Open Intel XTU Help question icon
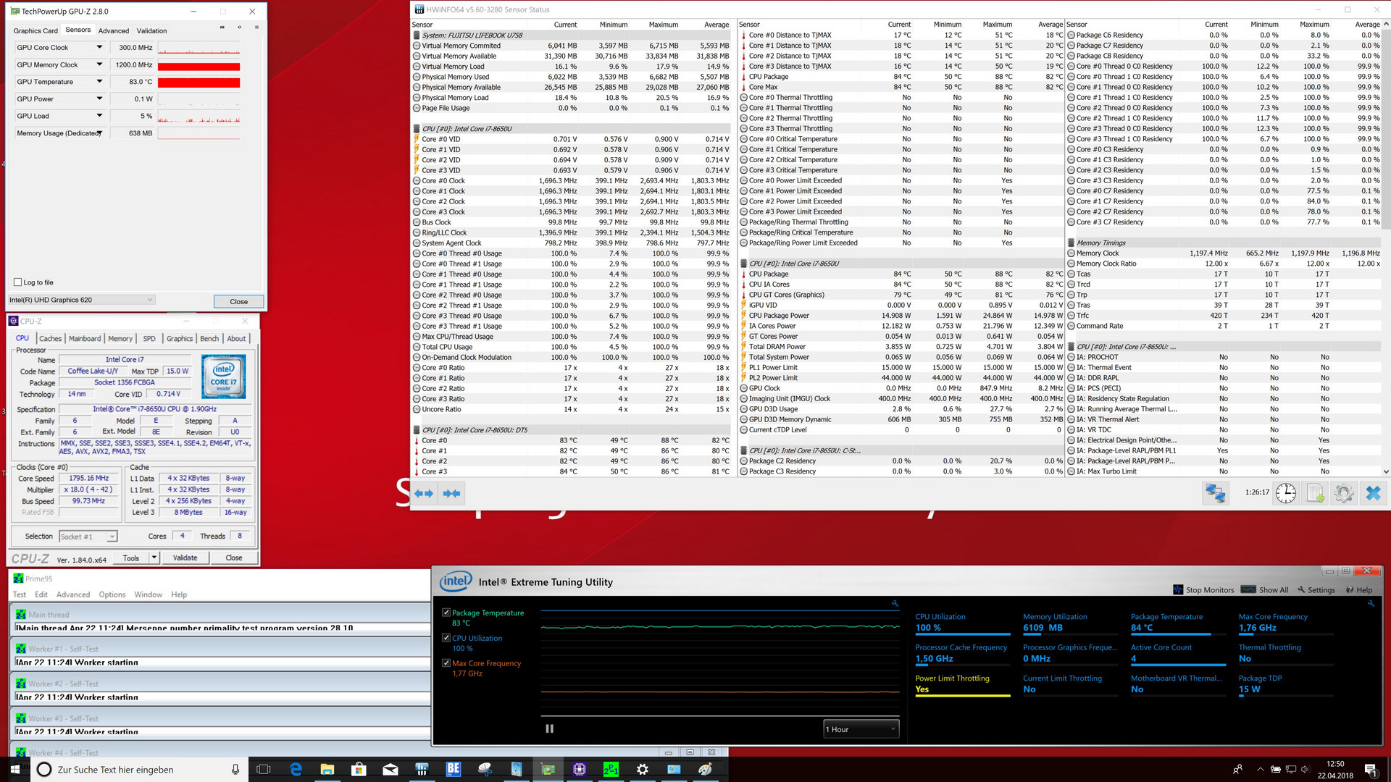Image resolution: width=1391 pixels, height=782 pixels. pyautogui.click(x=1359, y=590)
